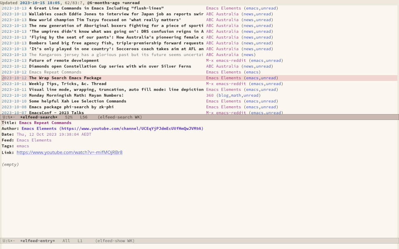Click the 'Thu, 12 Oct 2023 19:38:04 AEDT' date
Screen dimensions: 399x249
pos(54,134)
